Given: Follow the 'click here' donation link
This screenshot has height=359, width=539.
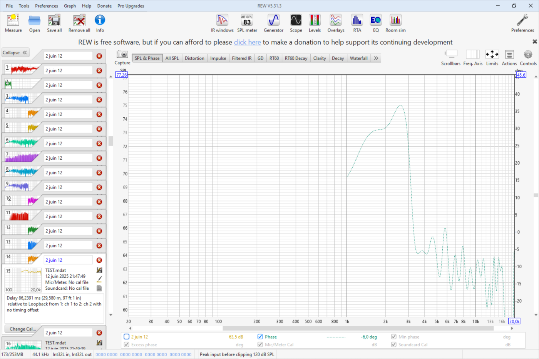Looking at the screenshot, I should (x=247, y=42).
